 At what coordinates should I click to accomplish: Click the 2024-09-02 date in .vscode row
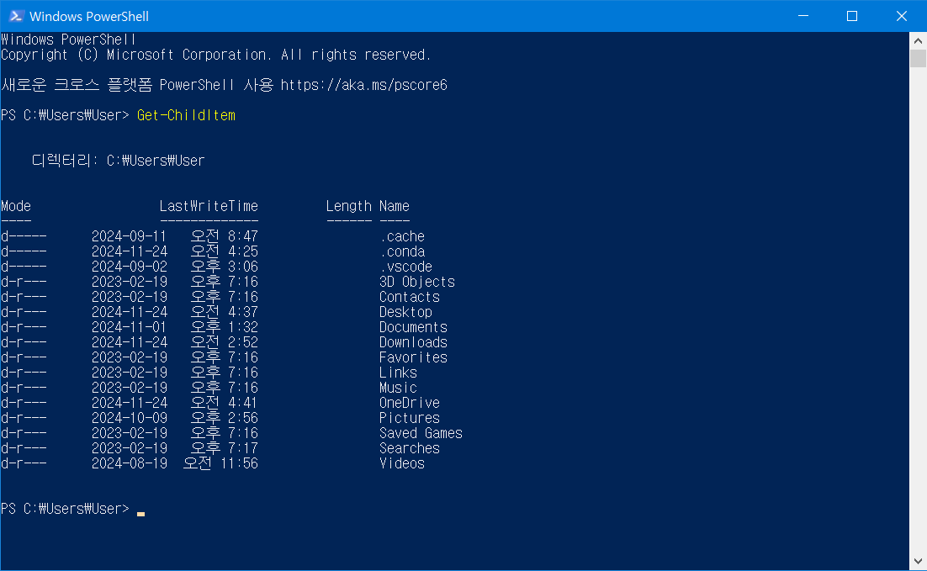tap(130, 267)
